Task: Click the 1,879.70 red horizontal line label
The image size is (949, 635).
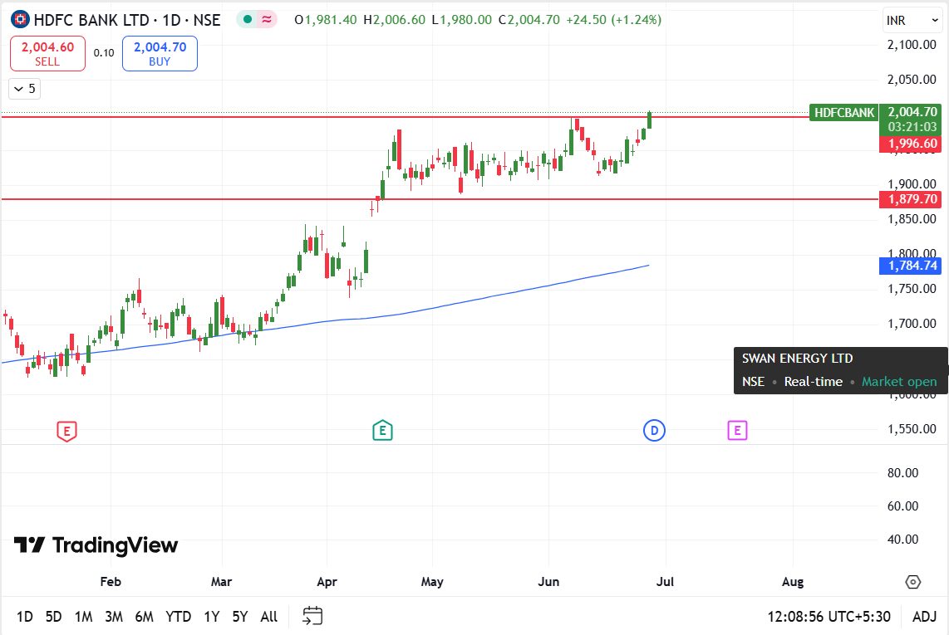Action: (x=910, y=199)
